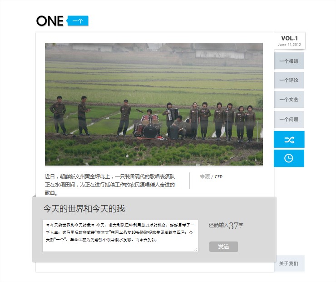Click the ONE logo
Image resolution: width=336 pixels, height=282 pixels.
click(49, 21)
